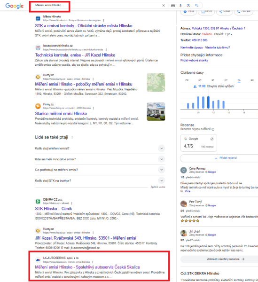Screen dimensions: 258x282
Task: Go to the Google logo homepage
Action: [15, 6]
